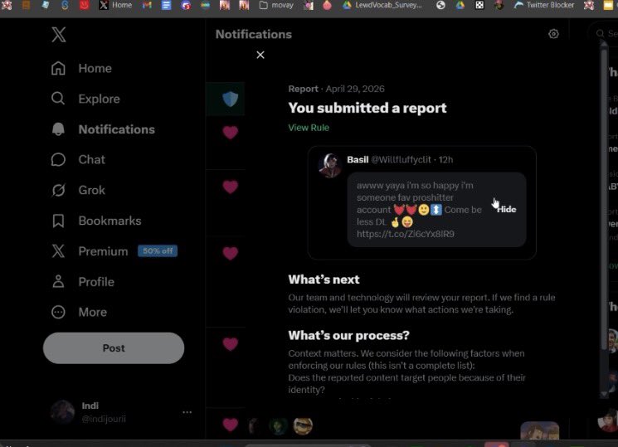Click the 'What's next' heading

[x=324, y=279]
